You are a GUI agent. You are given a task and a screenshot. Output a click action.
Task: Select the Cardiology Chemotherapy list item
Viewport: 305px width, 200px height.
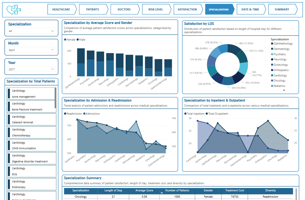(x=31, y=132)
